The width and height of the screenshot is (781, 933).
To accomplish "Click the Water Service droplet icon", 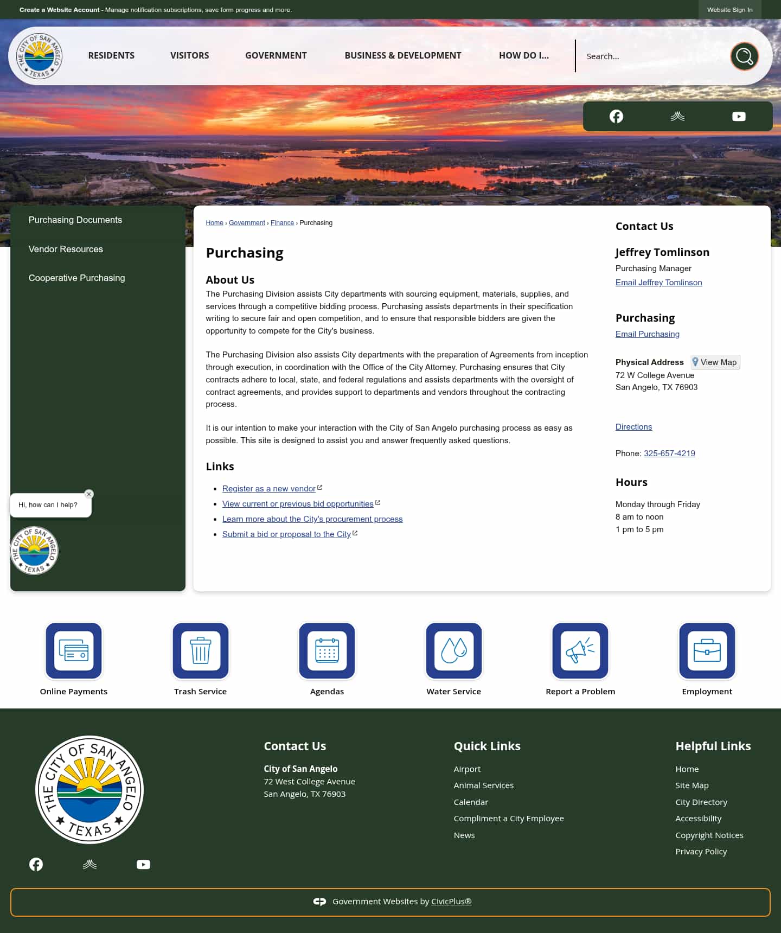I will [x=454, y=651].
